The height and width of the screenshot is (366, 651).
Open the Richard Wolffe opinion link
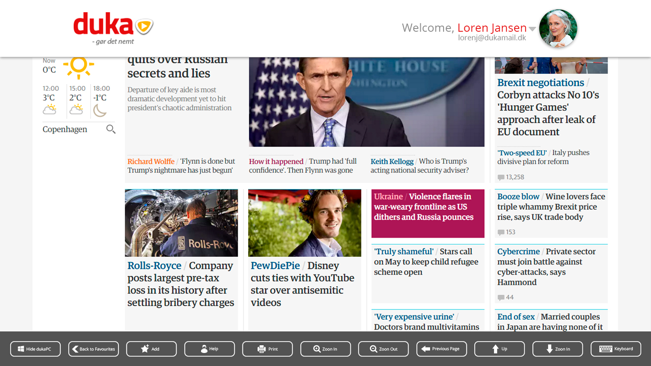tap(181, 166)
